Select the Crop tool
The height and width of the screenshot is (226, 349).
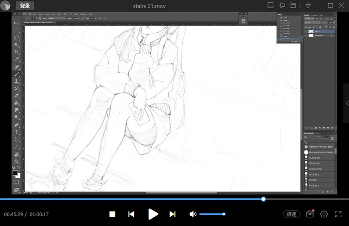(x=16, y=52)
